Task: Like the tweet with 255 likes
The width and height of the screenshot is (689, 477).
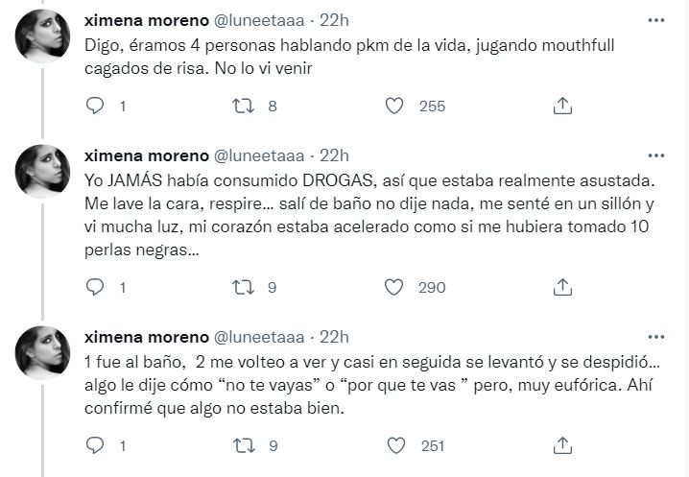Action: coord(393,107)
